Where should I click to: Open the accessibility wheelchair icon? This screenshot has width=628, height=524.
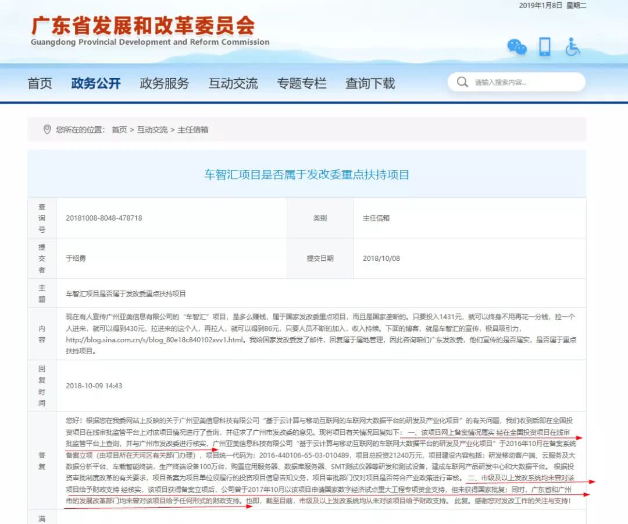(572, 47)
